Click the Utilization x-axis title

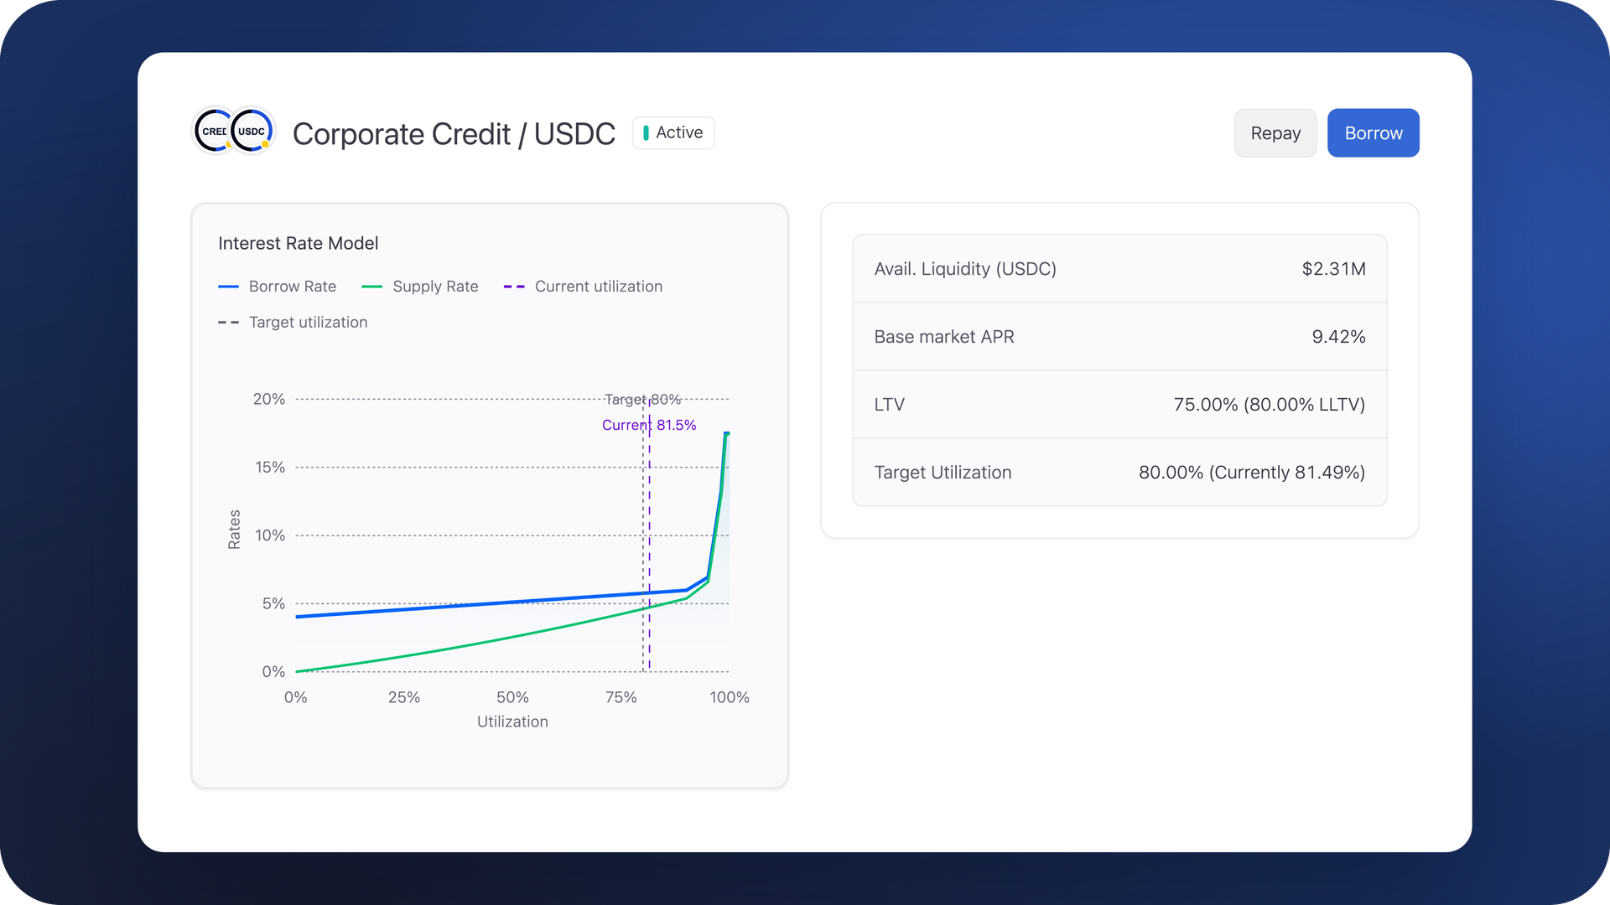point(512,721)
